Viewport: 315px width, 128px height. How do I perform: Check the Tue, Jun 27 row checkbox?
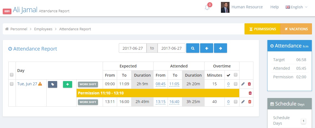click(12, 84)
